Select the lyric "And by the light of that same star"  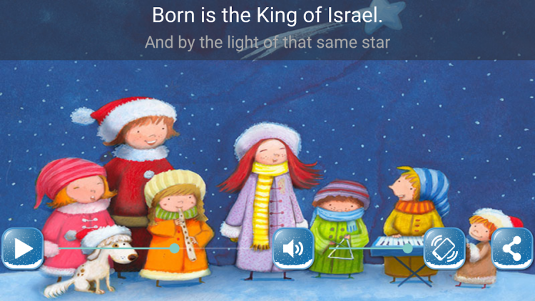(267, 43)
